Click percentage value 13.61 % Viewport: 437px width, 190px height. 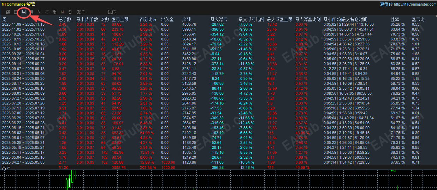[x=146, y=152]
